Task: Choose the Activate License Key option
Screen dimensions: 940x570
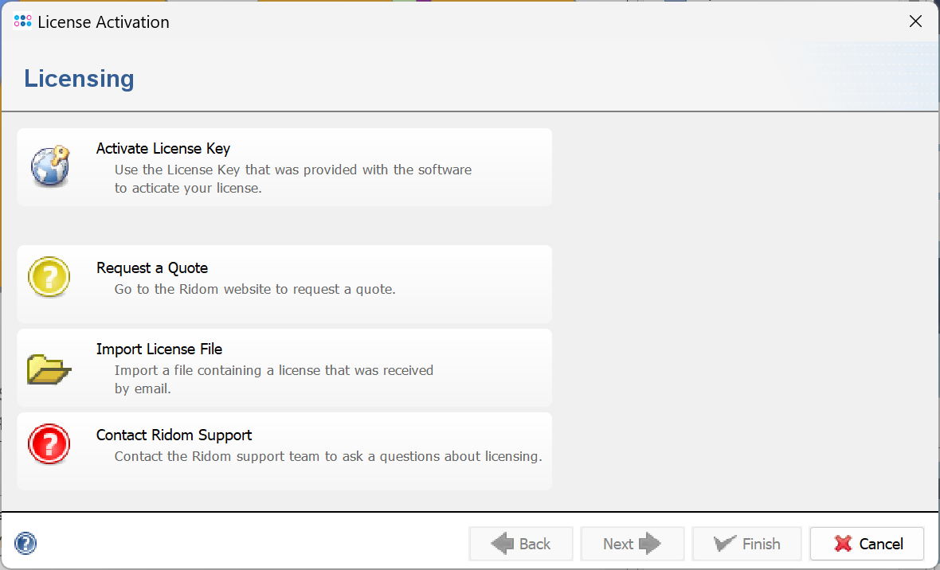Action: 284,167
